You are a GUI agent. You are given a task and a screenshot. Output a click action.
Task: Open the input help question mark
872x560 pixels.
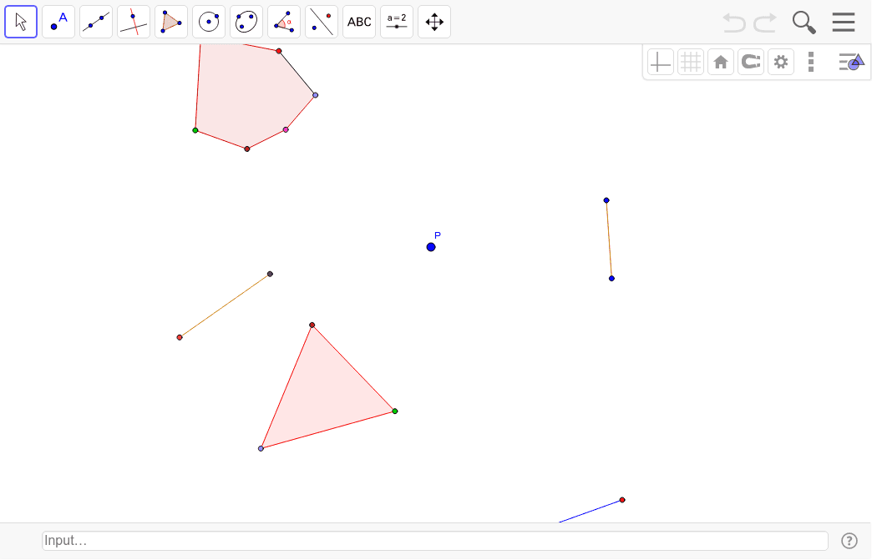pos(849,541)
